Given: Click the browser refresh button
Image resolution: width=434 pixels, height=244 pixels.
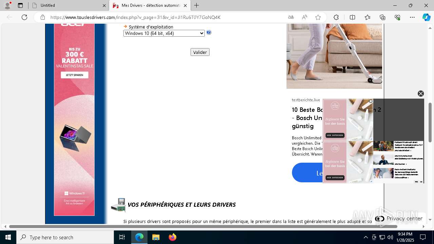Looking at the screenshot, I should pyautogui.click(x=24, y=17).
